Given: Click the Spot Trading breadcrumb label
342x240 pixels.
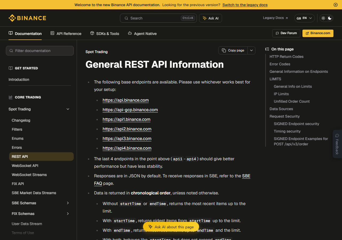Looking at the screenshot, I should (x=96, y=52).
